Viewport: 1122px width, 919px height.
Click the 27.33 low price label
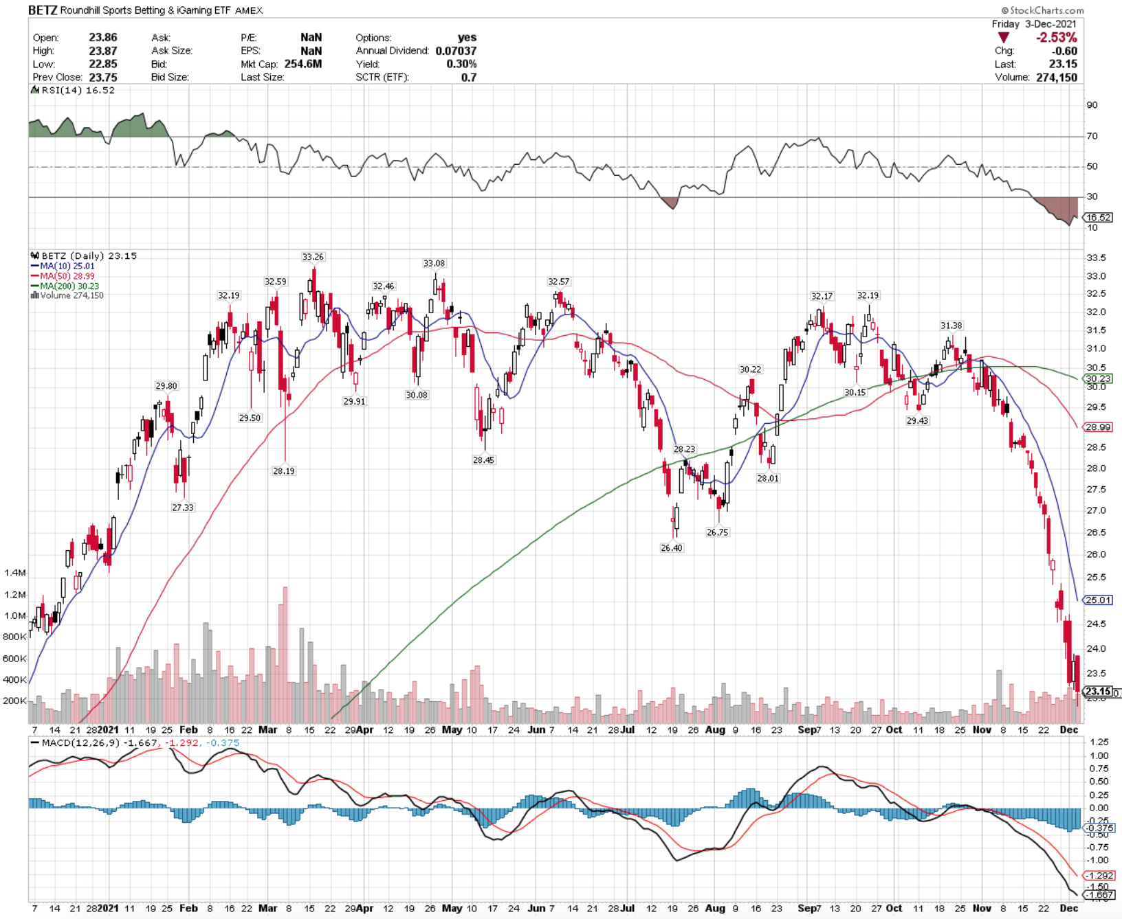click(183, 508)
